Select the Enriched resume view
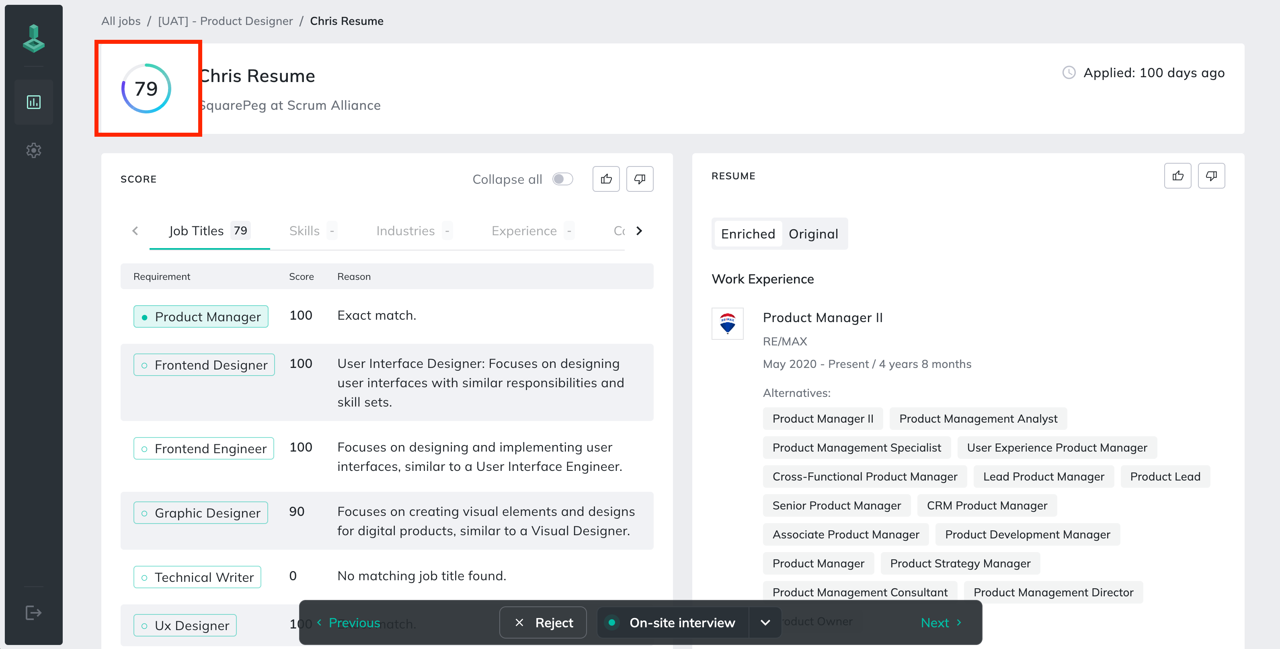 (748, 234)
